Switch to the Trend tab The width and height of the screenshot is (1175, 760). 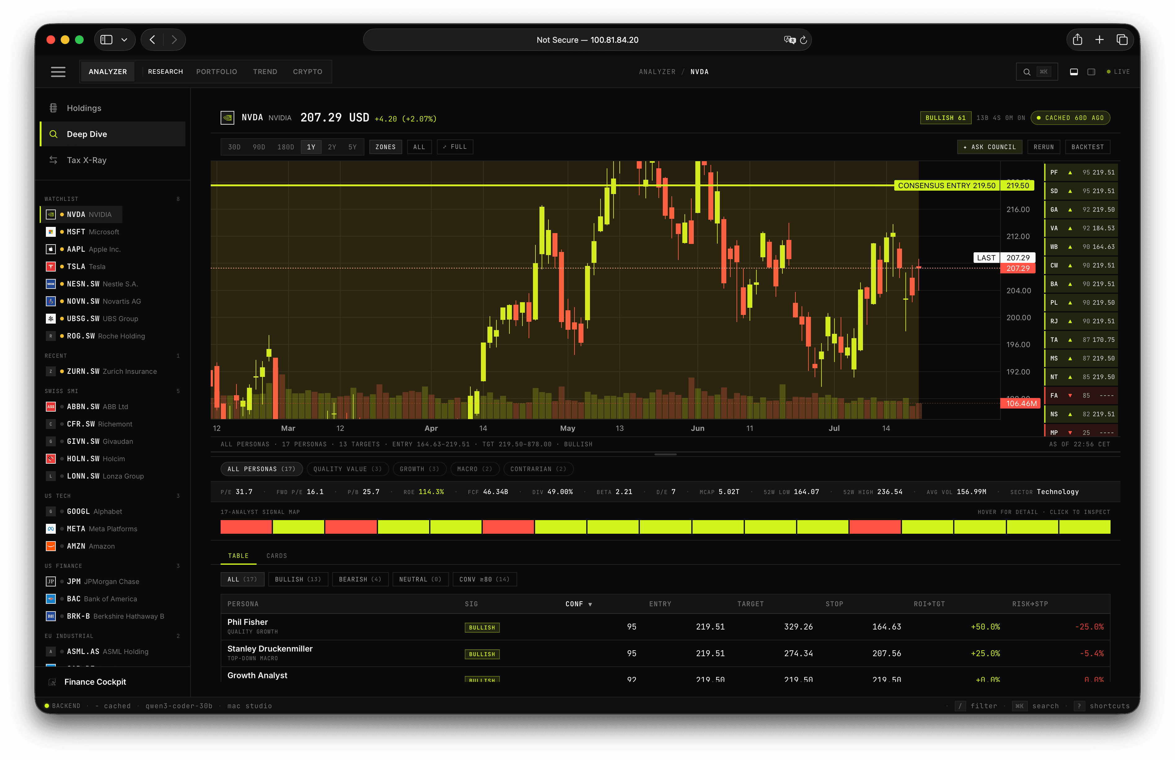click(x=265, y=72)
